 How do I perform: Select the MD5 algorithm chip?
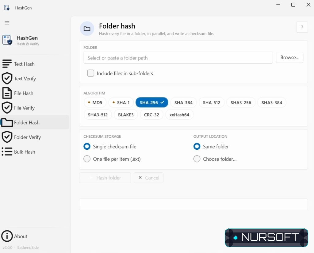95,102
